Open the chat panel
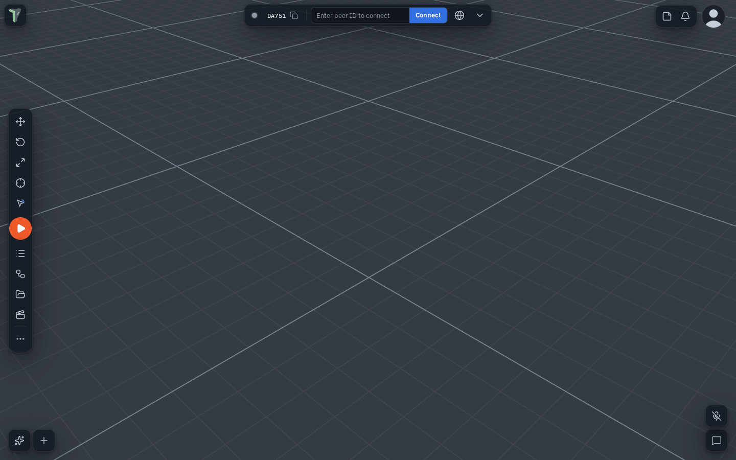This screenshot has width=736, height=460. pyautogui.click(x=717, y=441)
